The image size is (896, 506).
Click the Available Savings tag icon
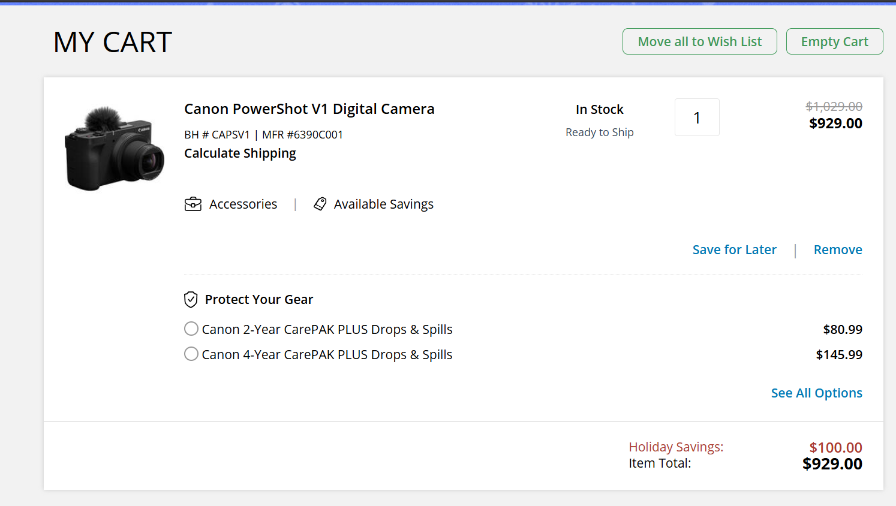tap(320, 204)
